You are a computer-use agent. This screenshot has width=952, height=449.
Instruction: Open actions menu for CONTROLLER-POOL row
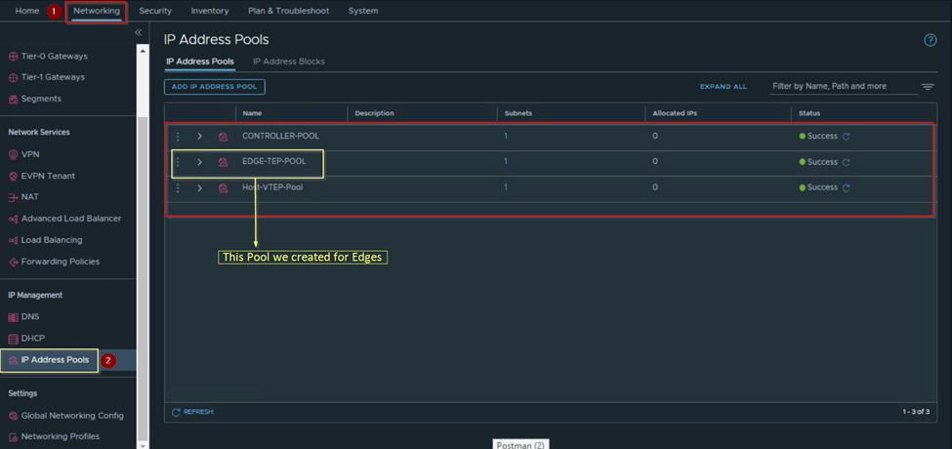(x=178, y=137)
